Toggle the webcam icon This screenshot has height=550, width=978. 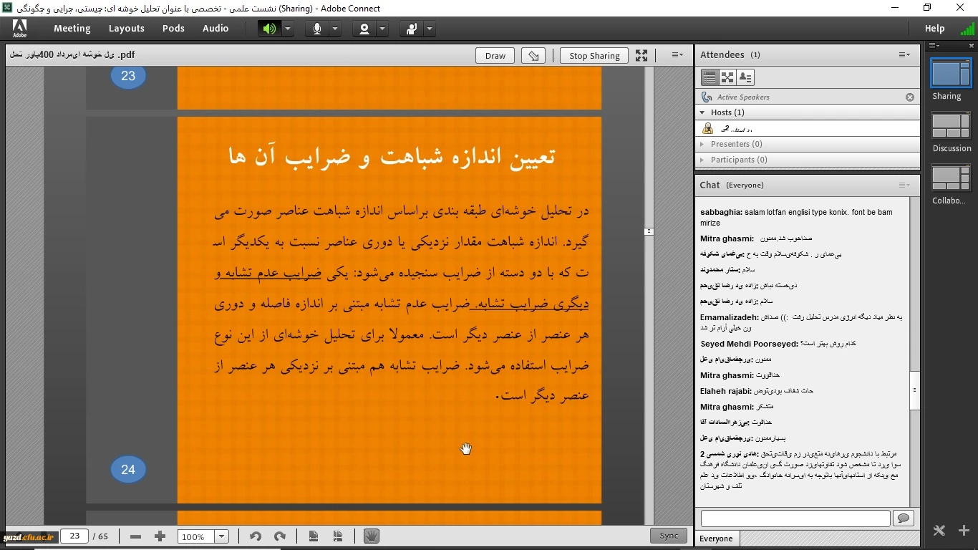[364, 29]
